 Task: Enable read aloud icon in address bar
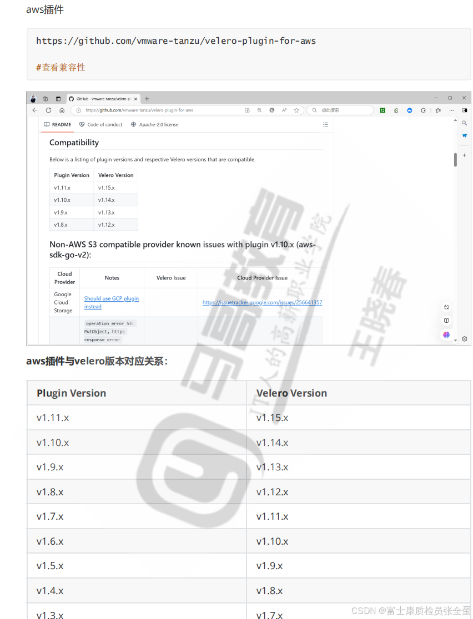(x=284, y=110)
